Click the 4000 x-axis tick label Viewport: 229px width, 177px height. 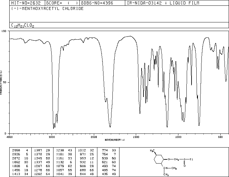click(10, 137)
